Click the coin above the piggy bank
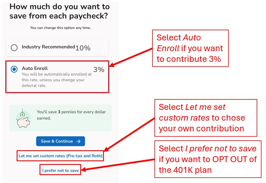The height and width of the screenshot is (183, 266). tap(22, 115)
